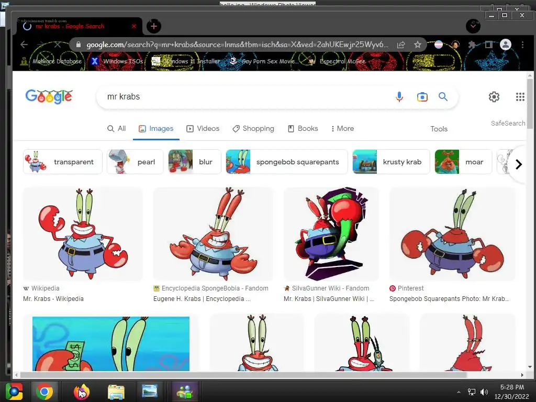
Task: Launch Firefox from the taskbar
Action: (x=81, y=392)
